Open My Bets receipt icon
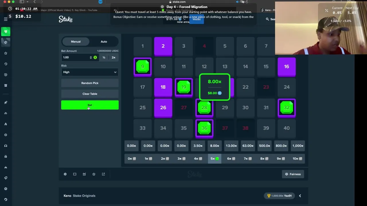The height and width of the screenshot is (206, 367). click(5, 85)
